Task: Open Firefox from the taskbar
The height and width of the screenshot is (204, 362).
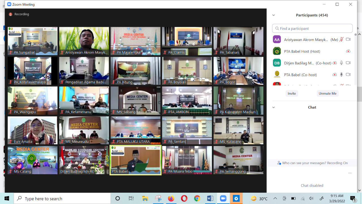Action: tap(171, 199)
